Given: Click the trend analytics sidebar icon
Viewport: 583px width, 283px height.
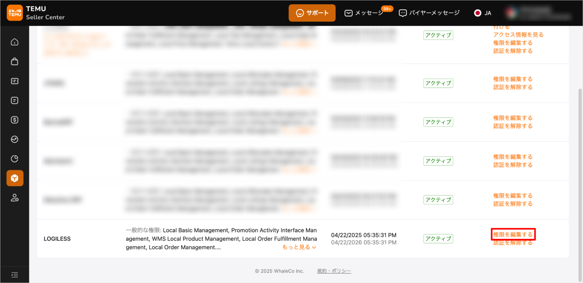Looking at the screenshot, I should [x=15, y=139].
